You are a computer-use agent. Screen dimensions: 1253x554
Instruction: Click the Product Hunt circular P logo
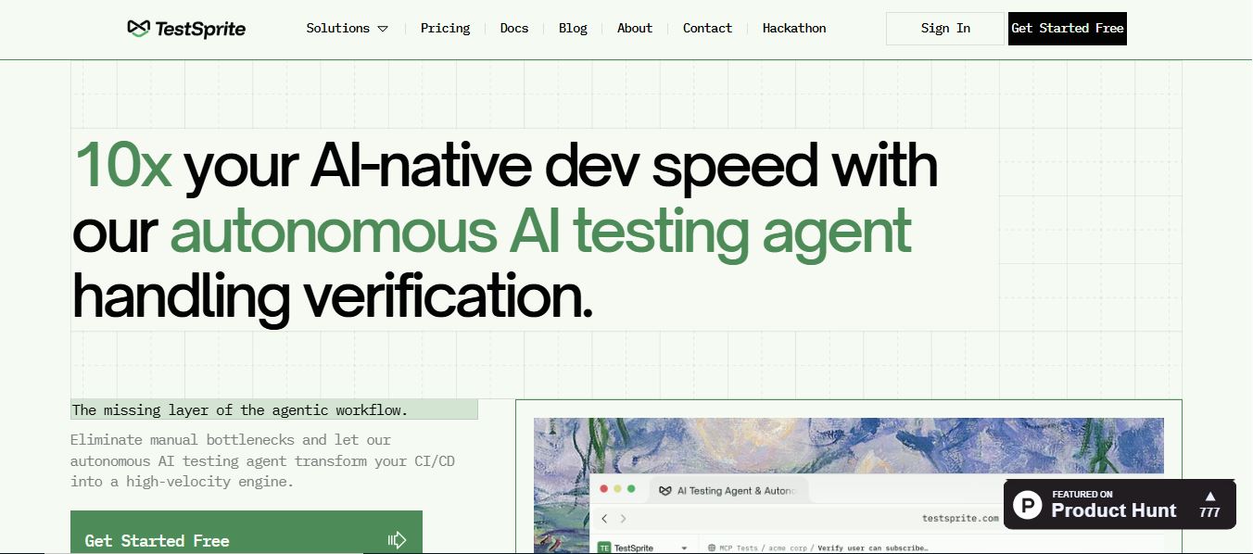click(x=1028, y=504)
